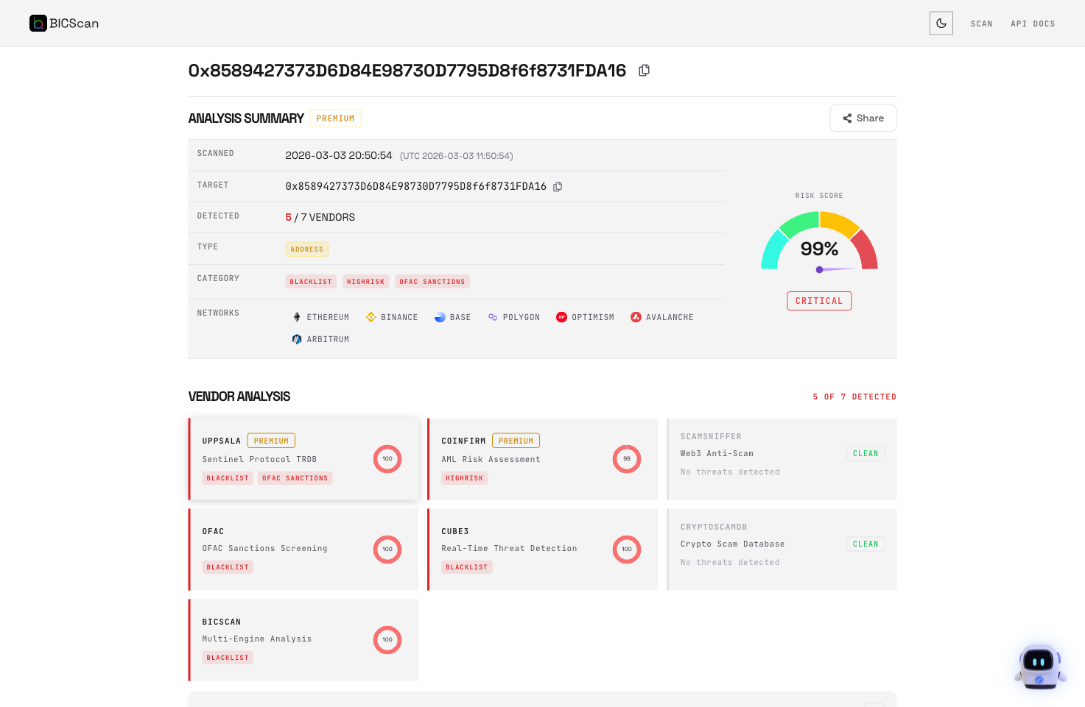Select the Base network icon
This screenshot has width=1085, height=707.
(440, 316)
